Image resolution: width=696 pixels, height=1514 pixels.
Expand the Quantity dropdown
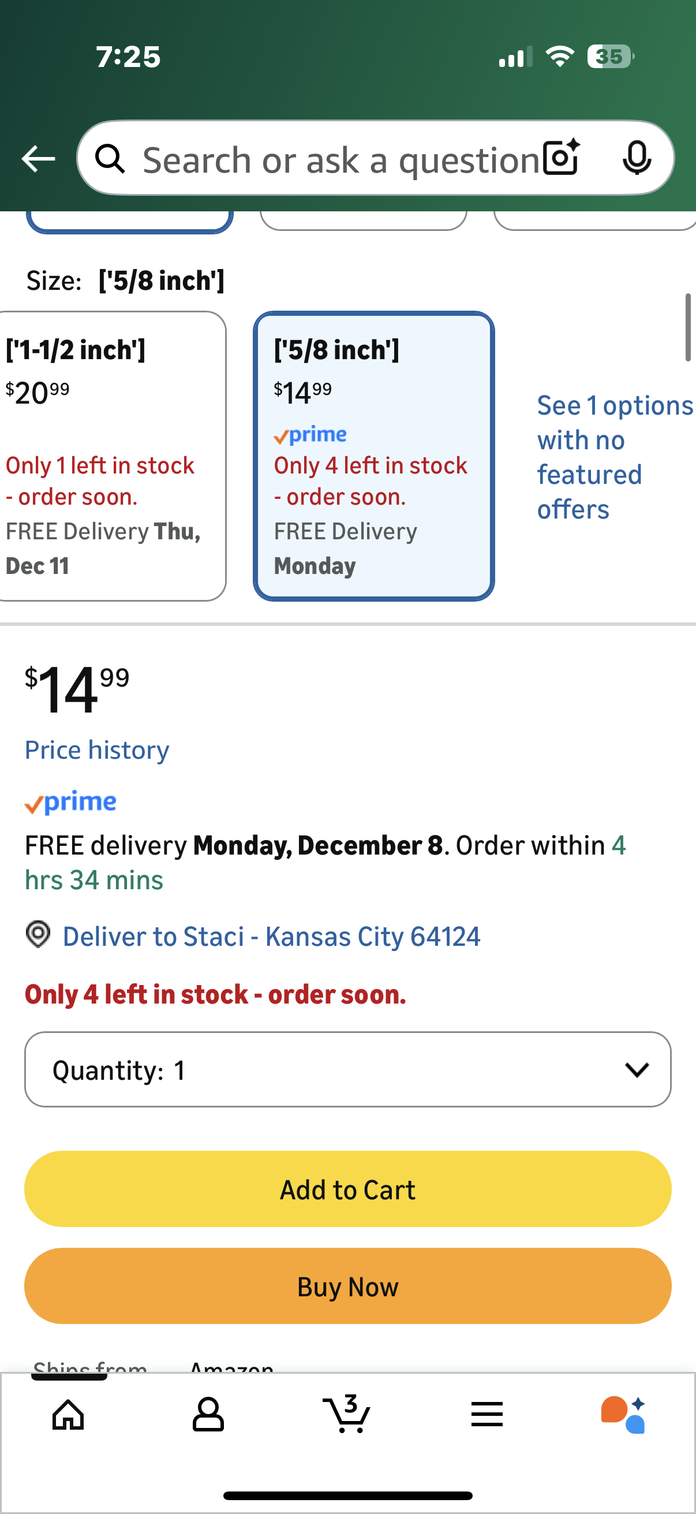tap(347, 1069)
